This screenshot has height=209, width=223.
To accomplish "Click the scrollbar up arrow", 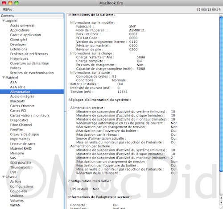I will [x=221, y=198].
